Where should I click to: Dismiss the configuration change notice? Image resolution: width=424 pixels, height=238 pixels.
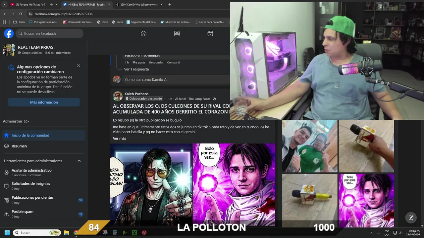coord(79,65)
